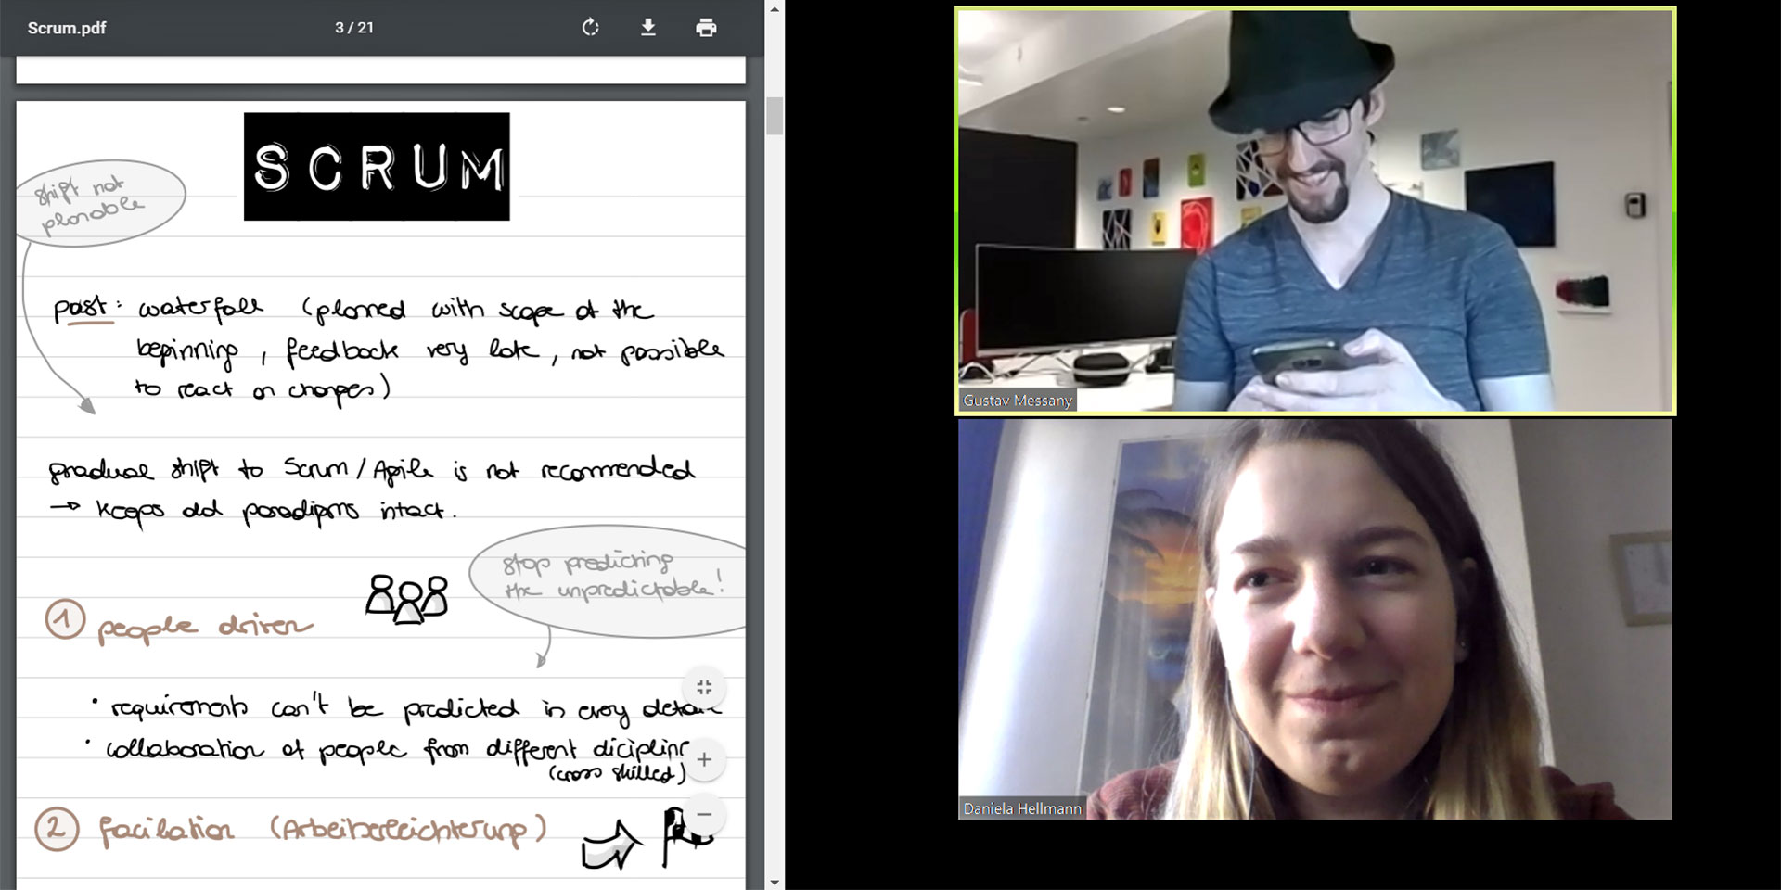Click the scrollbar down arrow

click(x=775, y=882)
